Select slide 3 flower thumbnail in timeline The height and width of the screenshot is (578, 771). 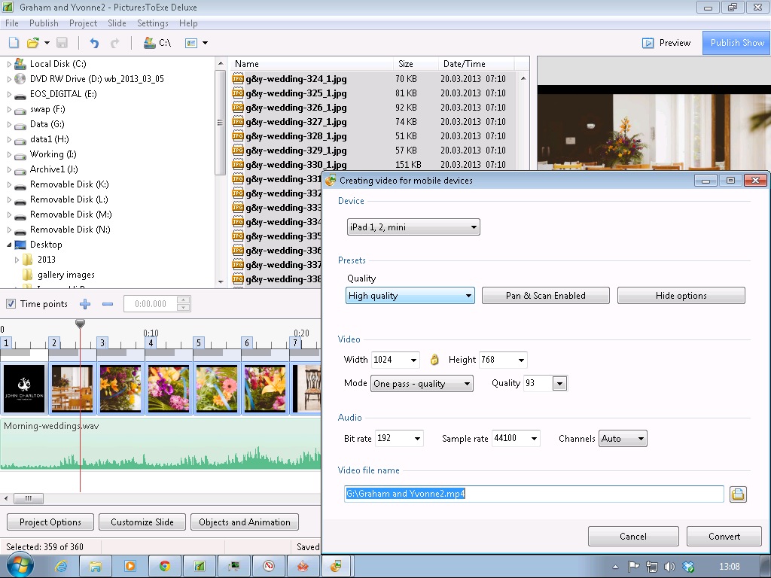point(120,388)
